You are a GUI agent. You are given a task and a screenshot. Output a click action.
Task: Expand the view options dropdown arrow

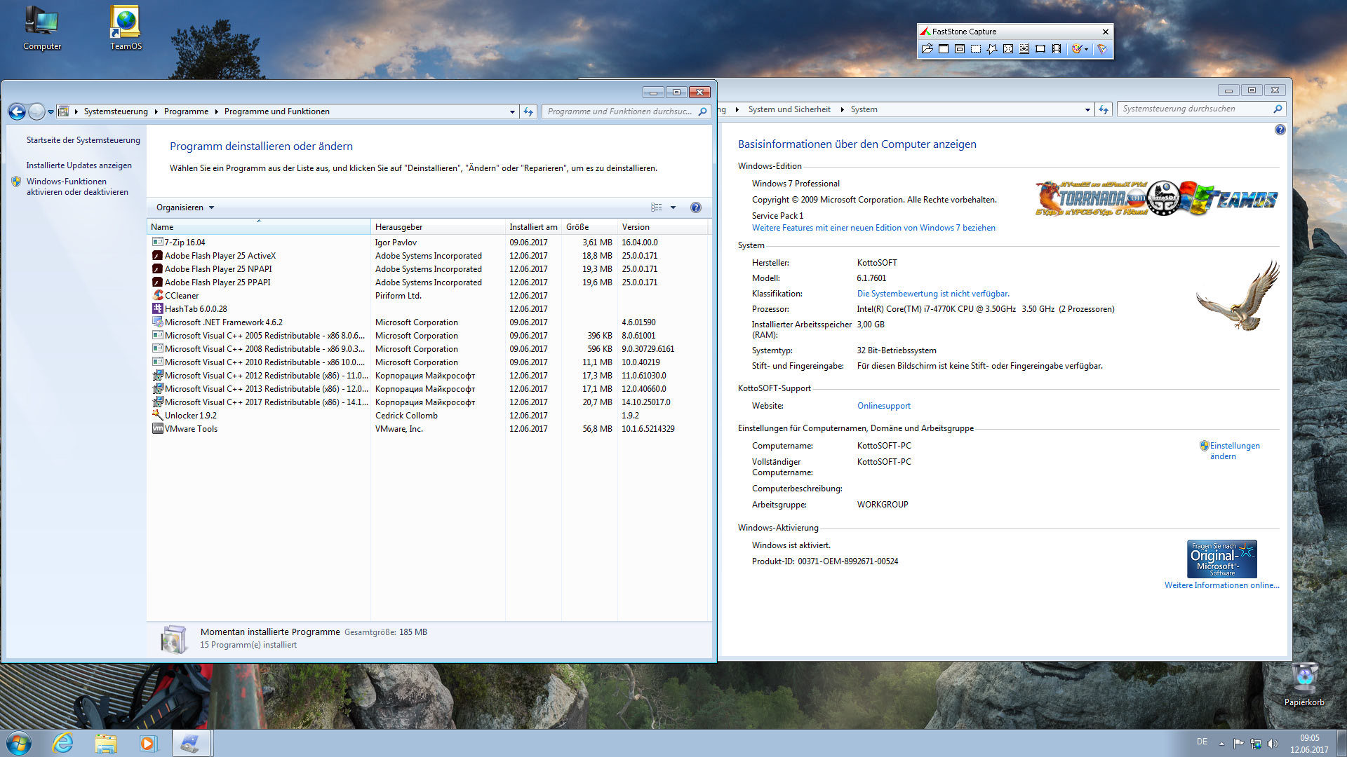coord(673,207)
